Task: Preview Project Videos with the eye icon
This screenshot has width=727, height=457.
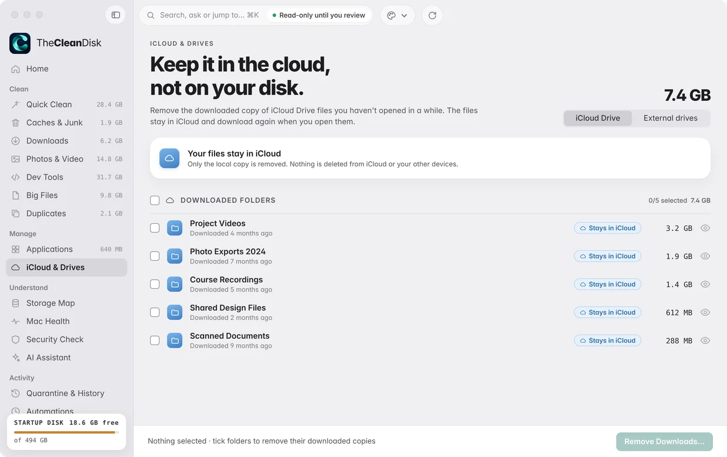Action: click(x=705, y=228)
